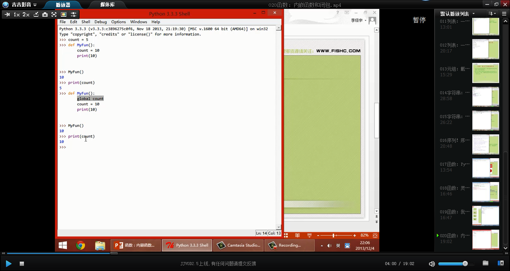
Task: Take a screenshot with the camera icon
Action: [x=45, y=15]
